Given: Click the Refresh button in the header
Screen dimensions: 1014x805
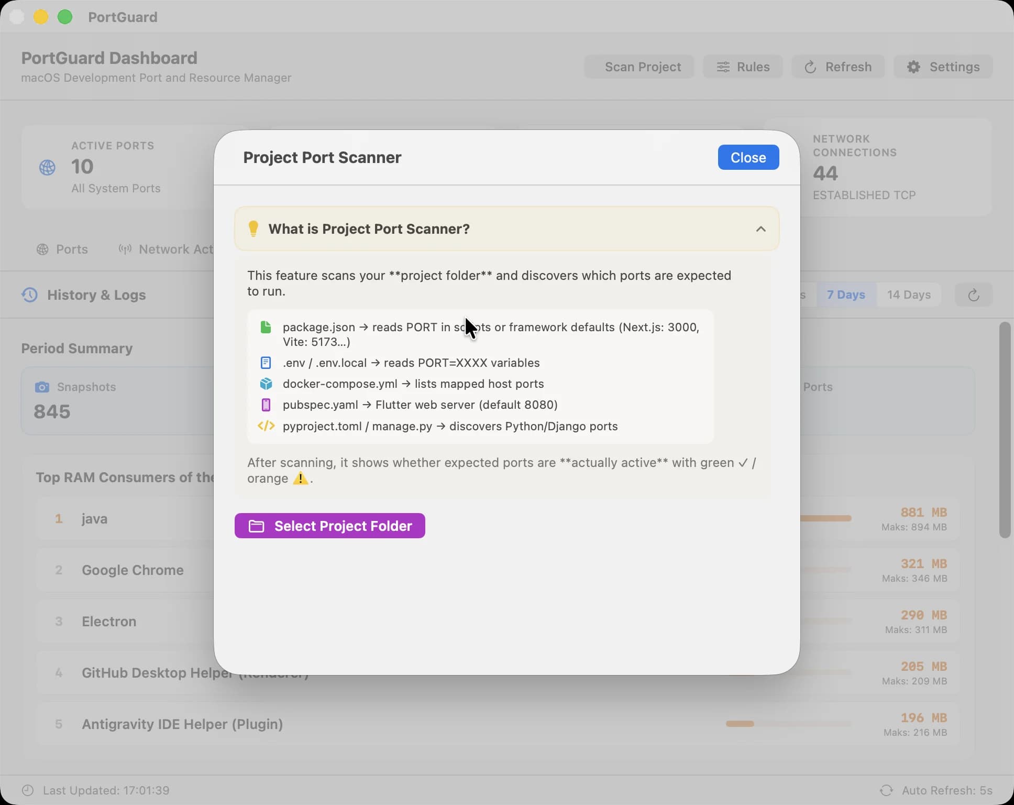Looking at the screenshot, I should click(838, 67).
